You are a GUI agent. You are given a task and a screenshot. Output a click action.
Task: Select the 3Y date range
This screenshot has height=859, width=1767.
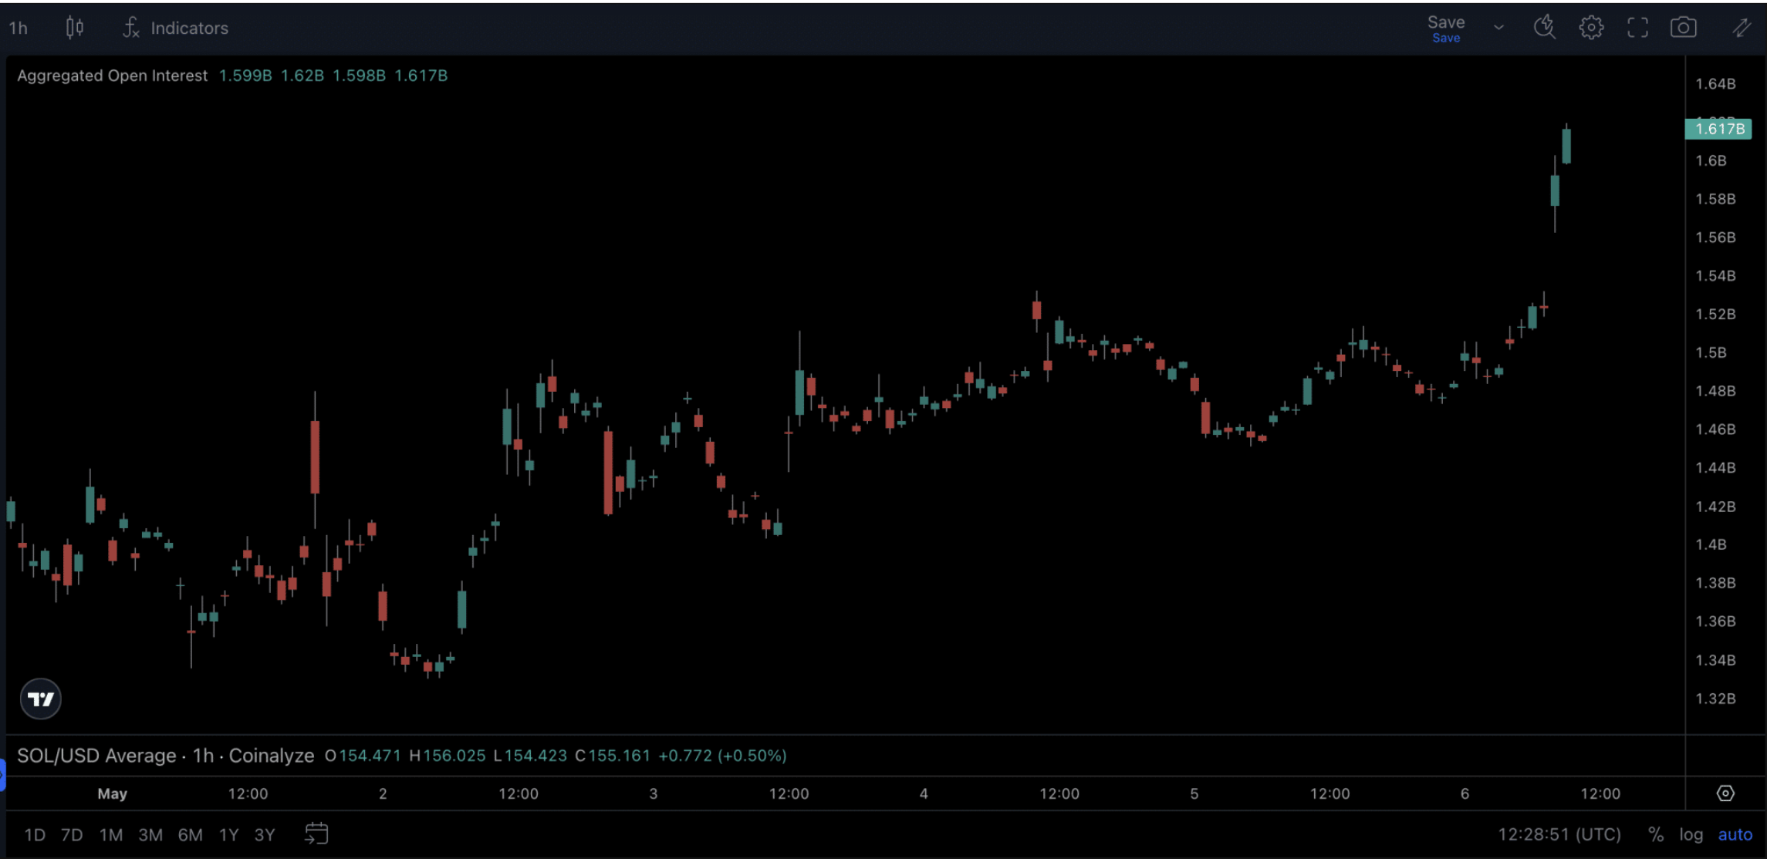265,834
